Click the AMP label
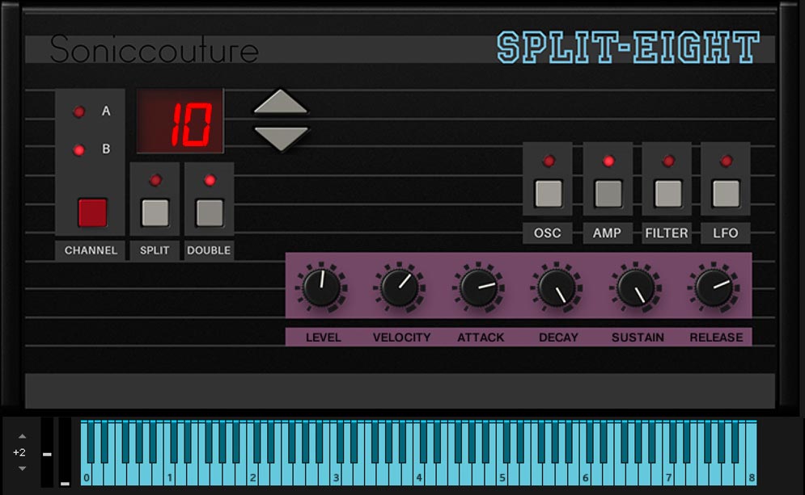Viewport: 805px width, 495px height. pos(608,233)
